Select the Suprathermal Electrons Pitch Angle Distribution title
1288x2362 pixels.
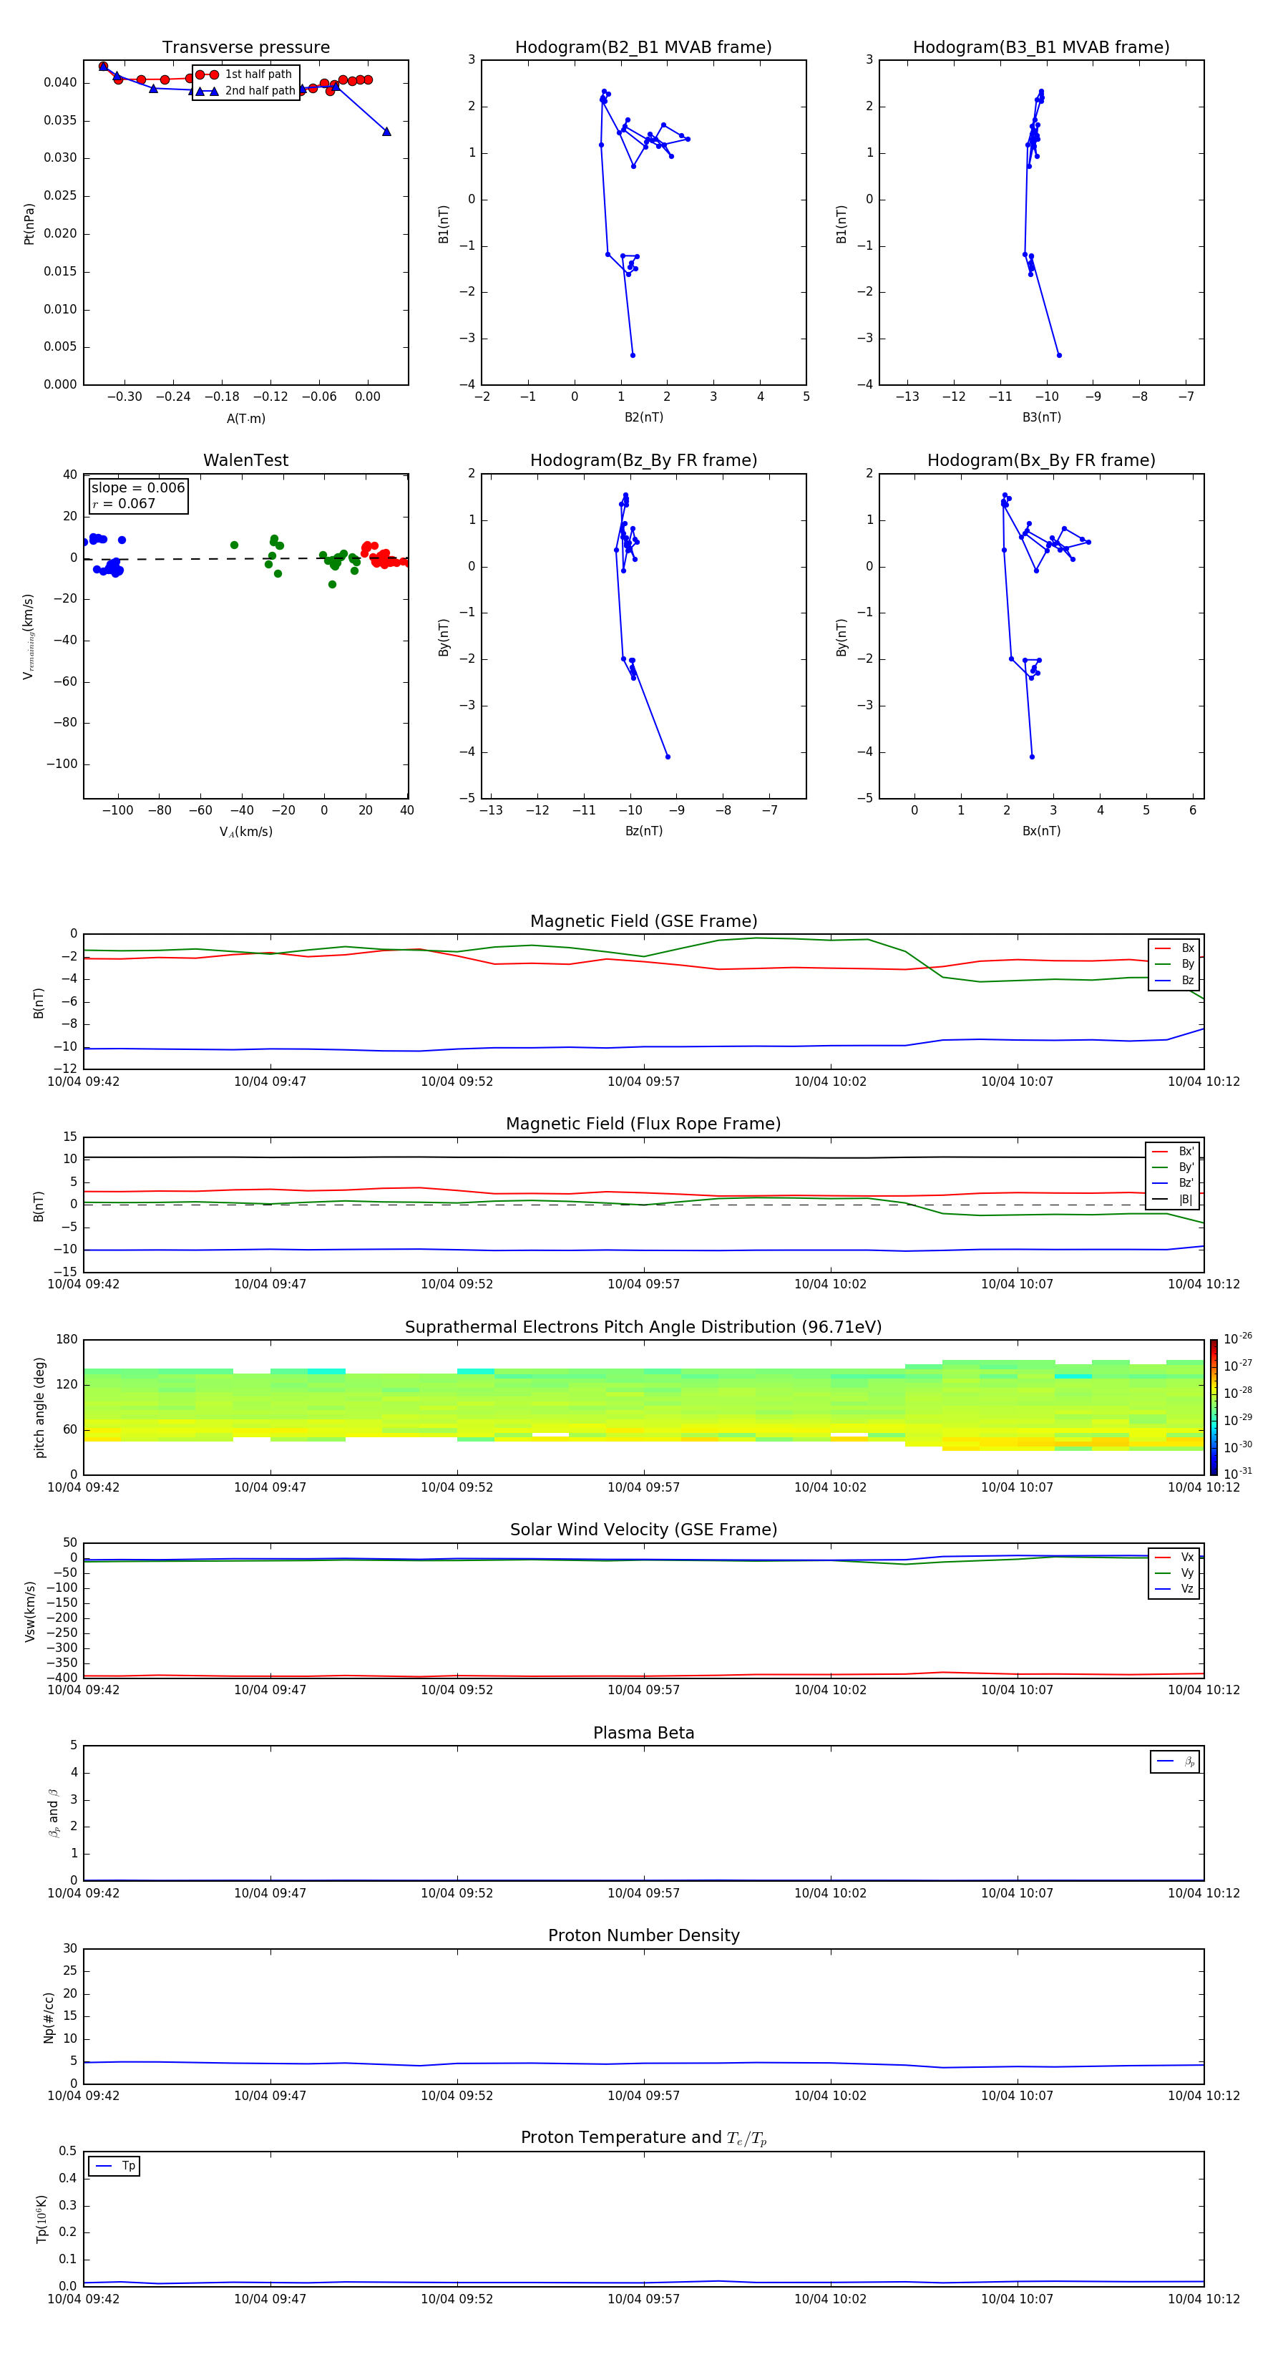643,1328
